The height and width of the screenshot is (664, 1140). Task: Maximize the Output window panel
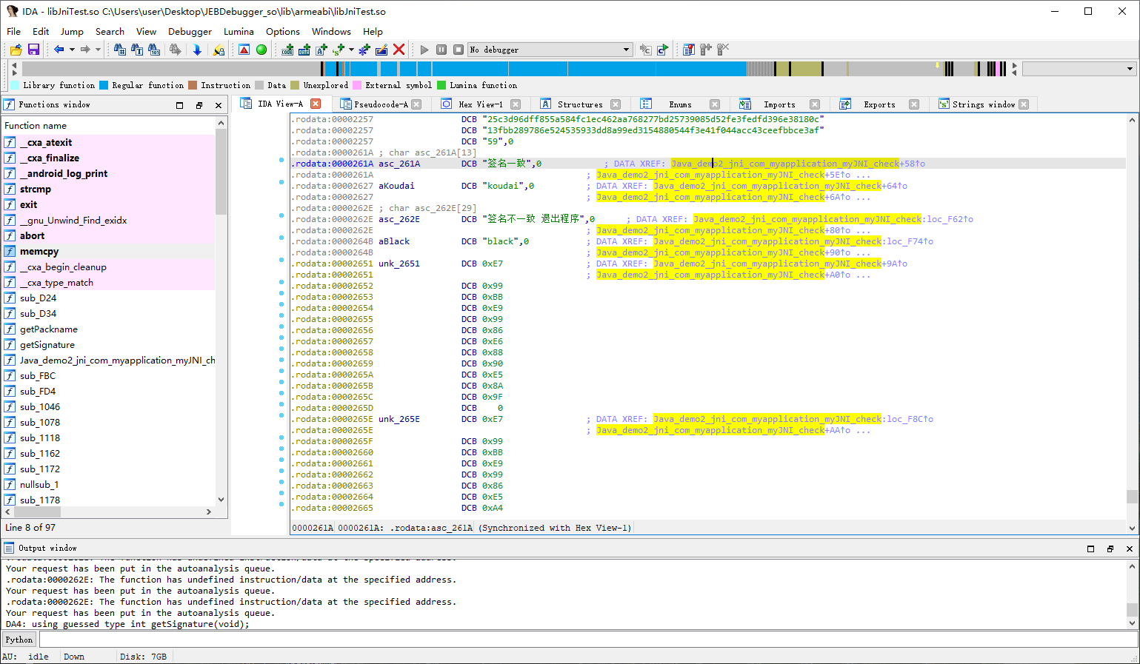click(1090, 549)
